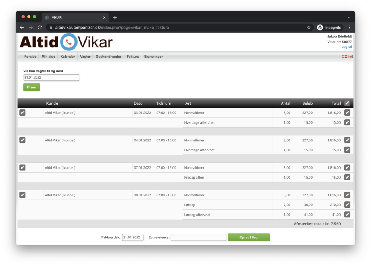The height and width of the screenshot is (266, 371).
Task: Focus the Faktura dato field
Action: click(x=133, y=237)
